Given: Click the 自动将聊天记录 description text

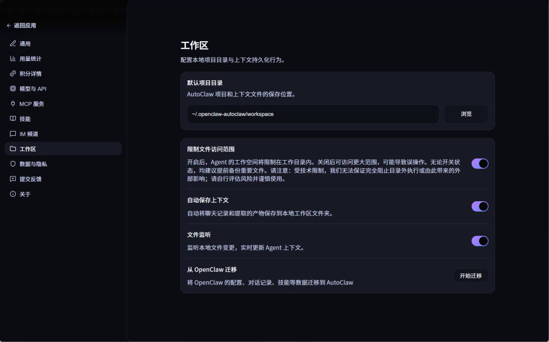Looking at the screenshot, I should [260, 213].
